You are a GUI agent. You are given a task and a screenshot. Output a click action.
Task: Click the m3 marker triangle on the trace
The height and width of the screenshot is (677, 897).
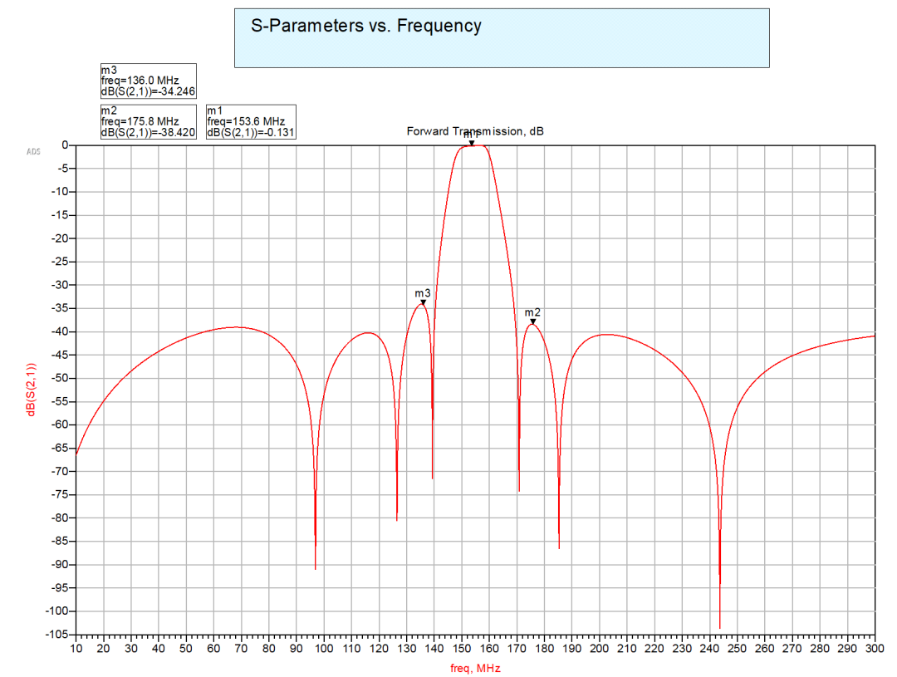[423, 302]
